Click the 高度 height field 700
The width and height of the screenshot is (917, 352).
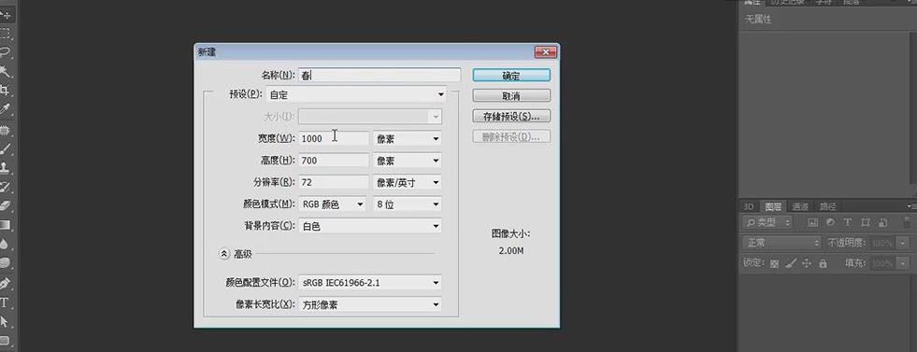(x=334, y=161)
